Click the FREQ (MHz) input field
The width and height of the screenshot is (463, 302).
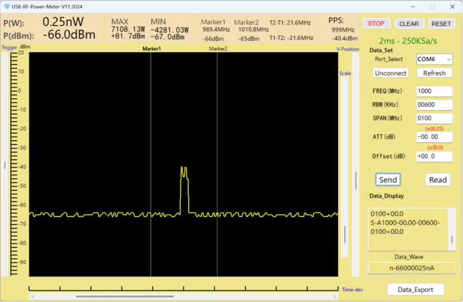coord(434,92)
